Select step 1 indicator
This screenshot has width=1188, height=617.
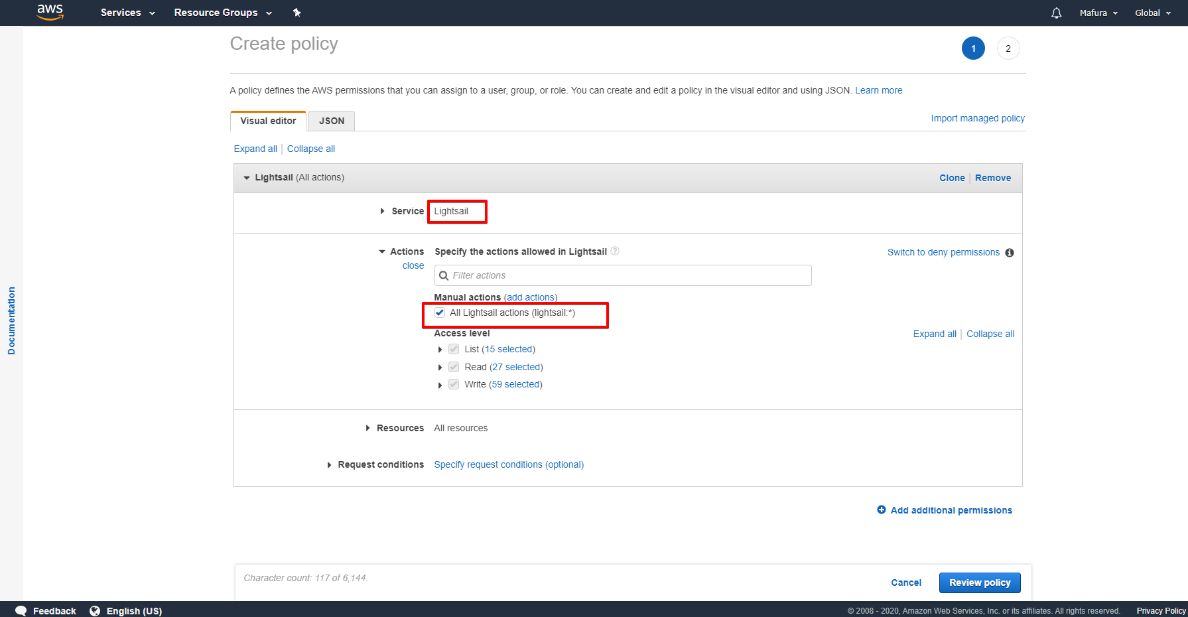click(973, 48)
